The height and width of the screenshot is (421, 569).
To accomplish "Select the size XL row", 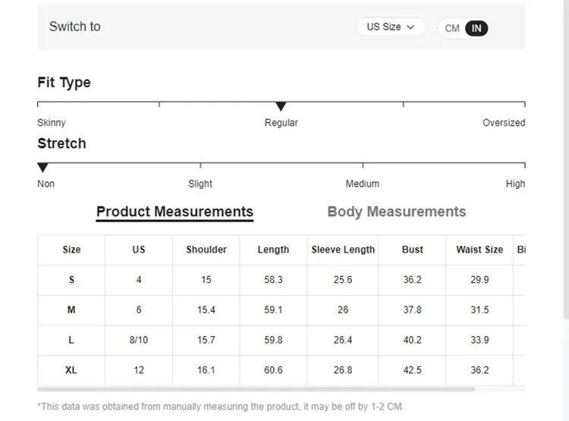I will [71, 370].
